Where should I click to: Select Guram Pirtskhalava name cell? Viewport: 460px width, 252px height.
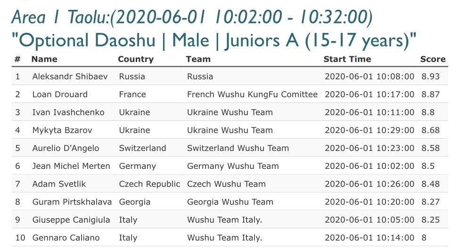coord(72,202)
